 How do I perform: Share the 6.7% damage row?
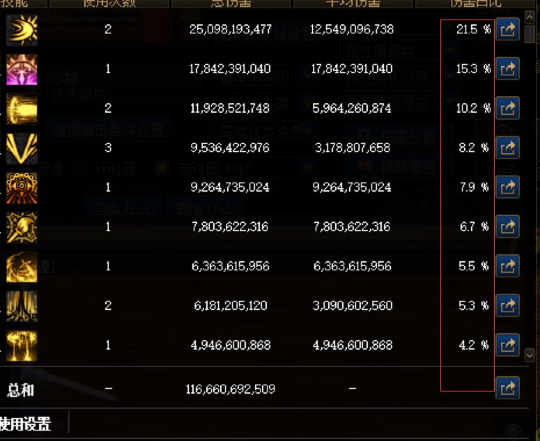[507, 226]
